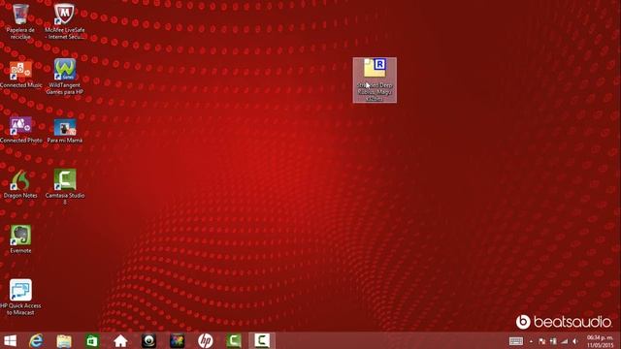Open the clock showing 06:34 p. m.
Screen dimensions: 621x349
[600, 341]
